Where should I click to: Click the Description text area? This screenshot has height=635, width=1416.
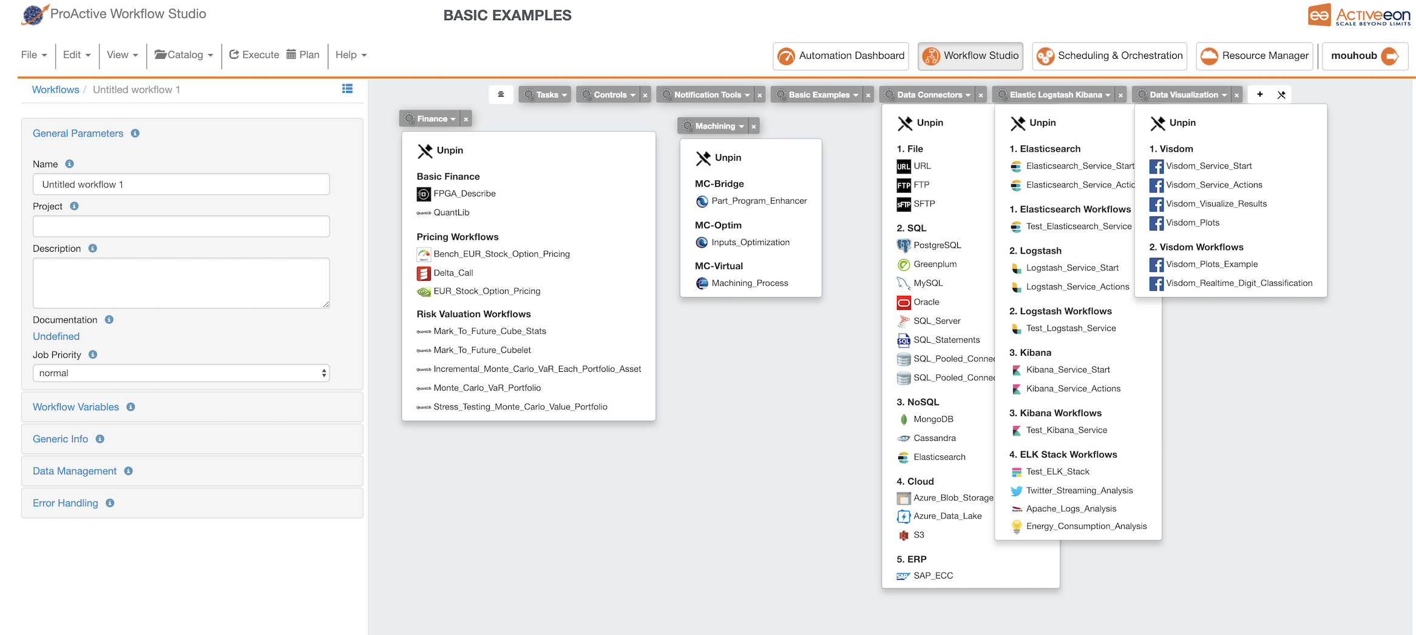181,283
